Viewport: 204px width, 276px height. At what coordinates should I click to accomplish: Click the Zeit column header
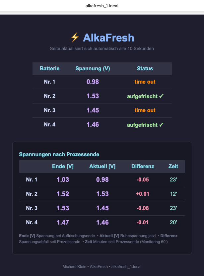coord(173,166)
